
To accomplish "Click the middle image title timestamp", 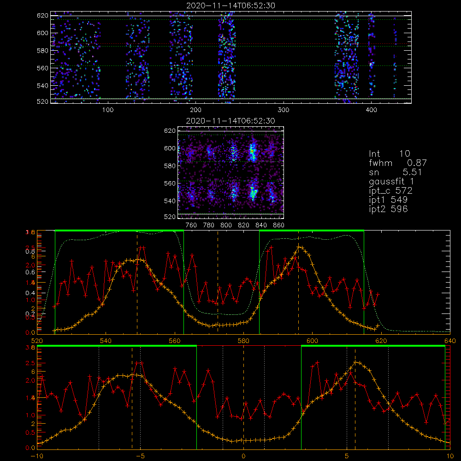I will 230,121.
